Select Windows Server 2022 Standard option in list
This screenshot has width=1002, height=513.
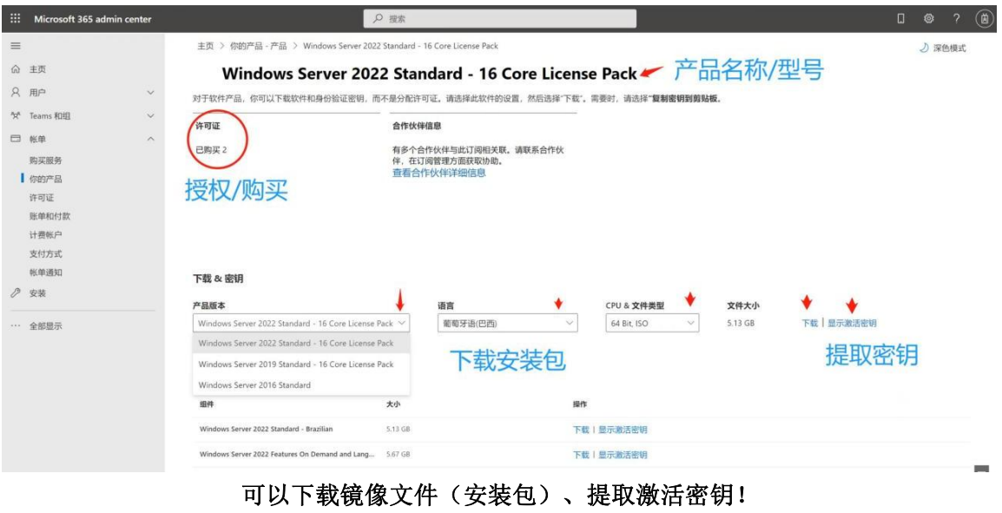pos(301,343)
